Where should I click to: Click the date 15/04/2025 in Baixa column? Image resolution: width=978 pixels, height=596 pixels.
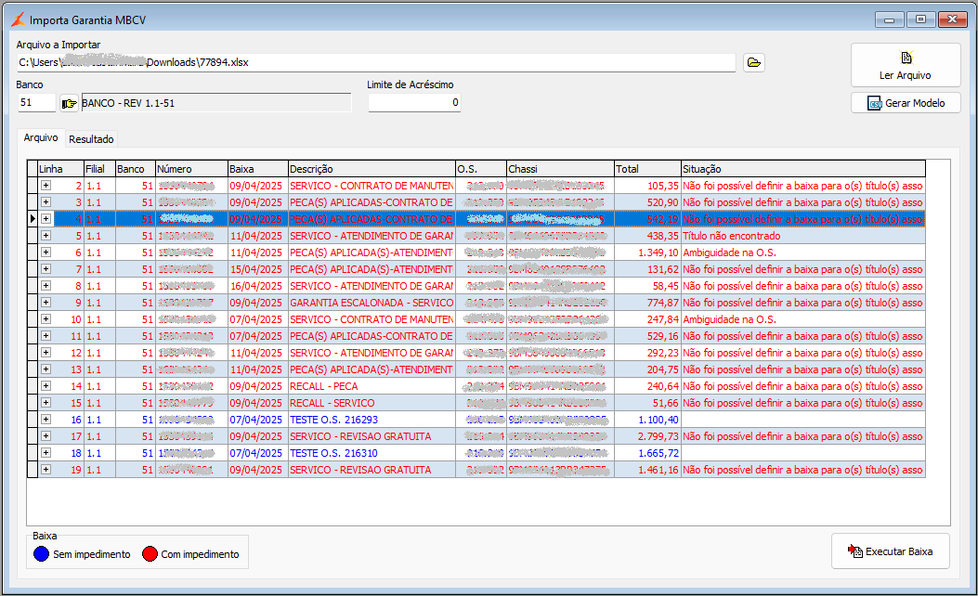[257, 268]
